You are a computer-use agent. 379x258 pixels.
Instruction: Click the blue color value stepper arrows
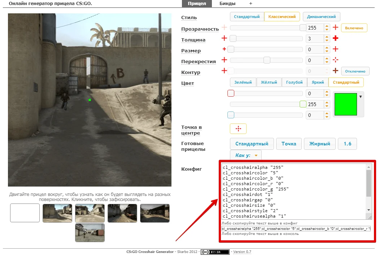coord(327,115)
